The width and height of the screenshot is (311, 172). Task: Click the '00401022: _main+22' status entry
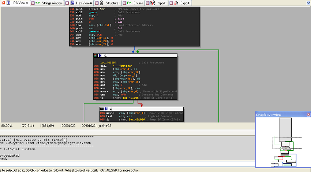tap(96, 126)
